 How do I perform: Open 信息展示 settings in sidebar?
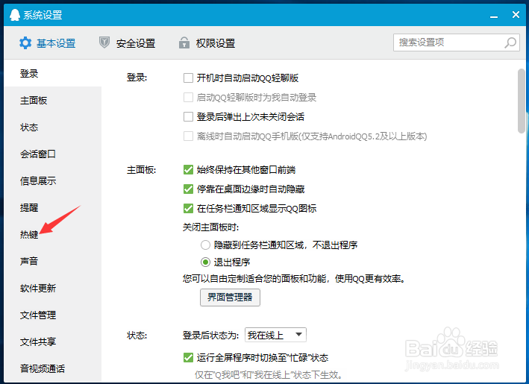tap(53, 180)
